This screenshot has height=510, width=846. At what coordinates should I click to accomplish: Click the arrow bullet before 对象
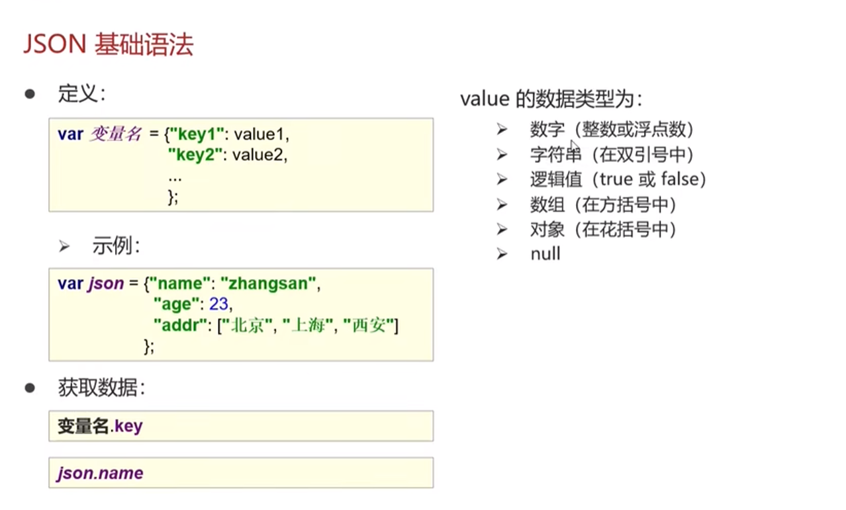[x=502, y=230]
